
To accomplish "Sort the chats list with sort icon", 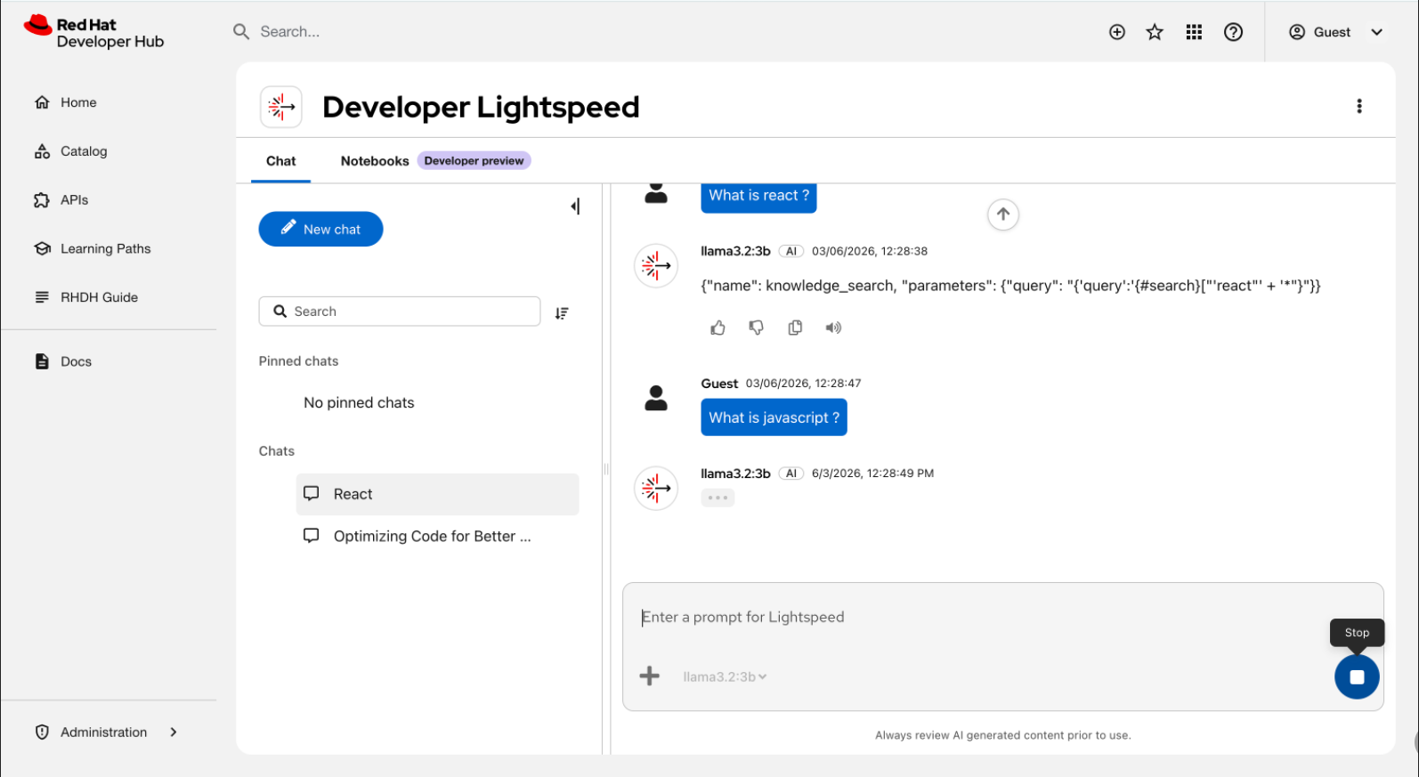I will tap(562, 313).
